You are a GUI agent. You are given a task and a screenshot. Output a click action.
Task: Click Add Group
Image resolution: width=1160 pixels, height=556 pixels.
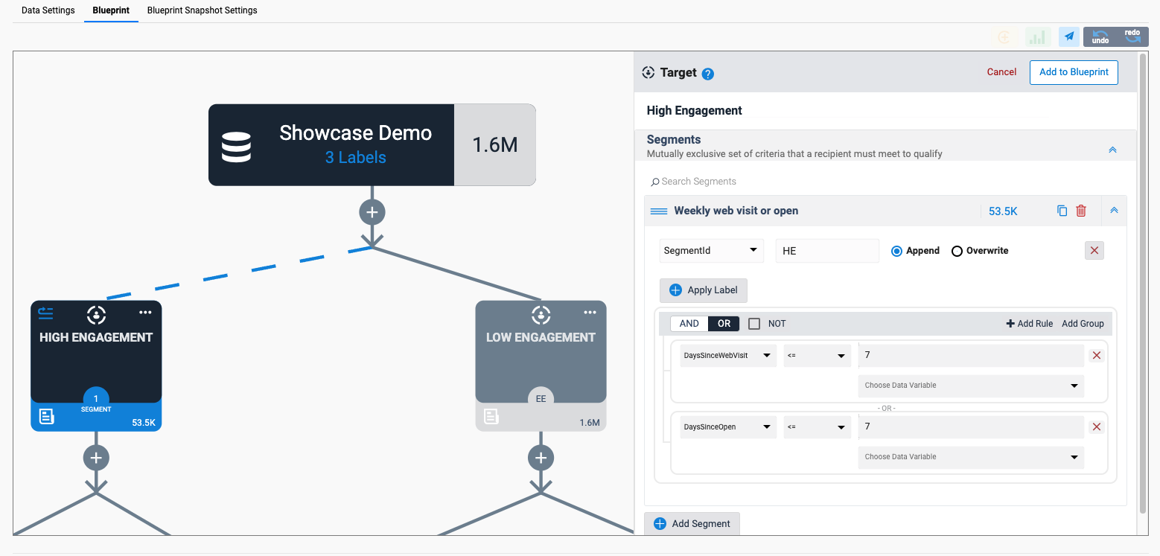1083,324
